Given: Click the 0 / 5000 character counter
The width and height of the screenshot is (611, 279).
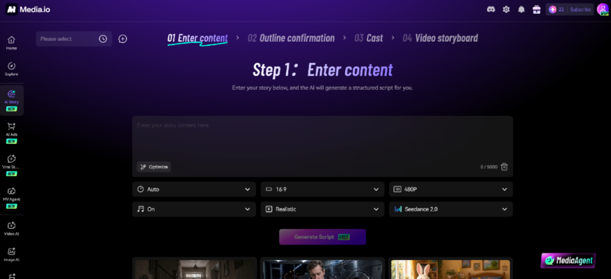Looking at the screenshot, I should pyautogui.click(x=489, y=167).
